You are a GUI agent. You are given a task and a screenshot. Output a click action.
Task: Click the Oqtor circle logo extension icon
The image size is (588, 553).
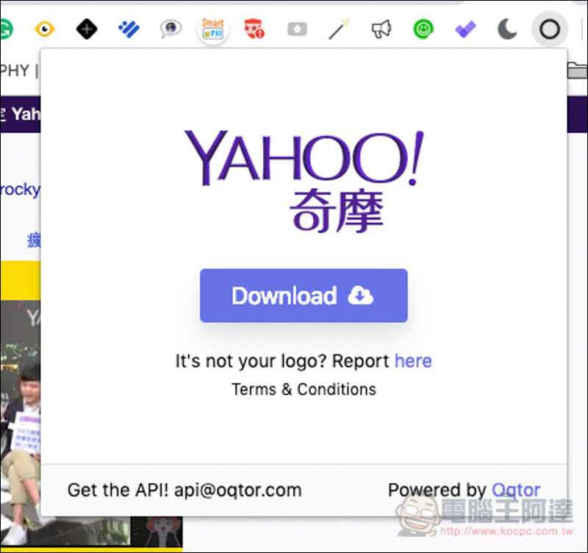coord(549,29)
